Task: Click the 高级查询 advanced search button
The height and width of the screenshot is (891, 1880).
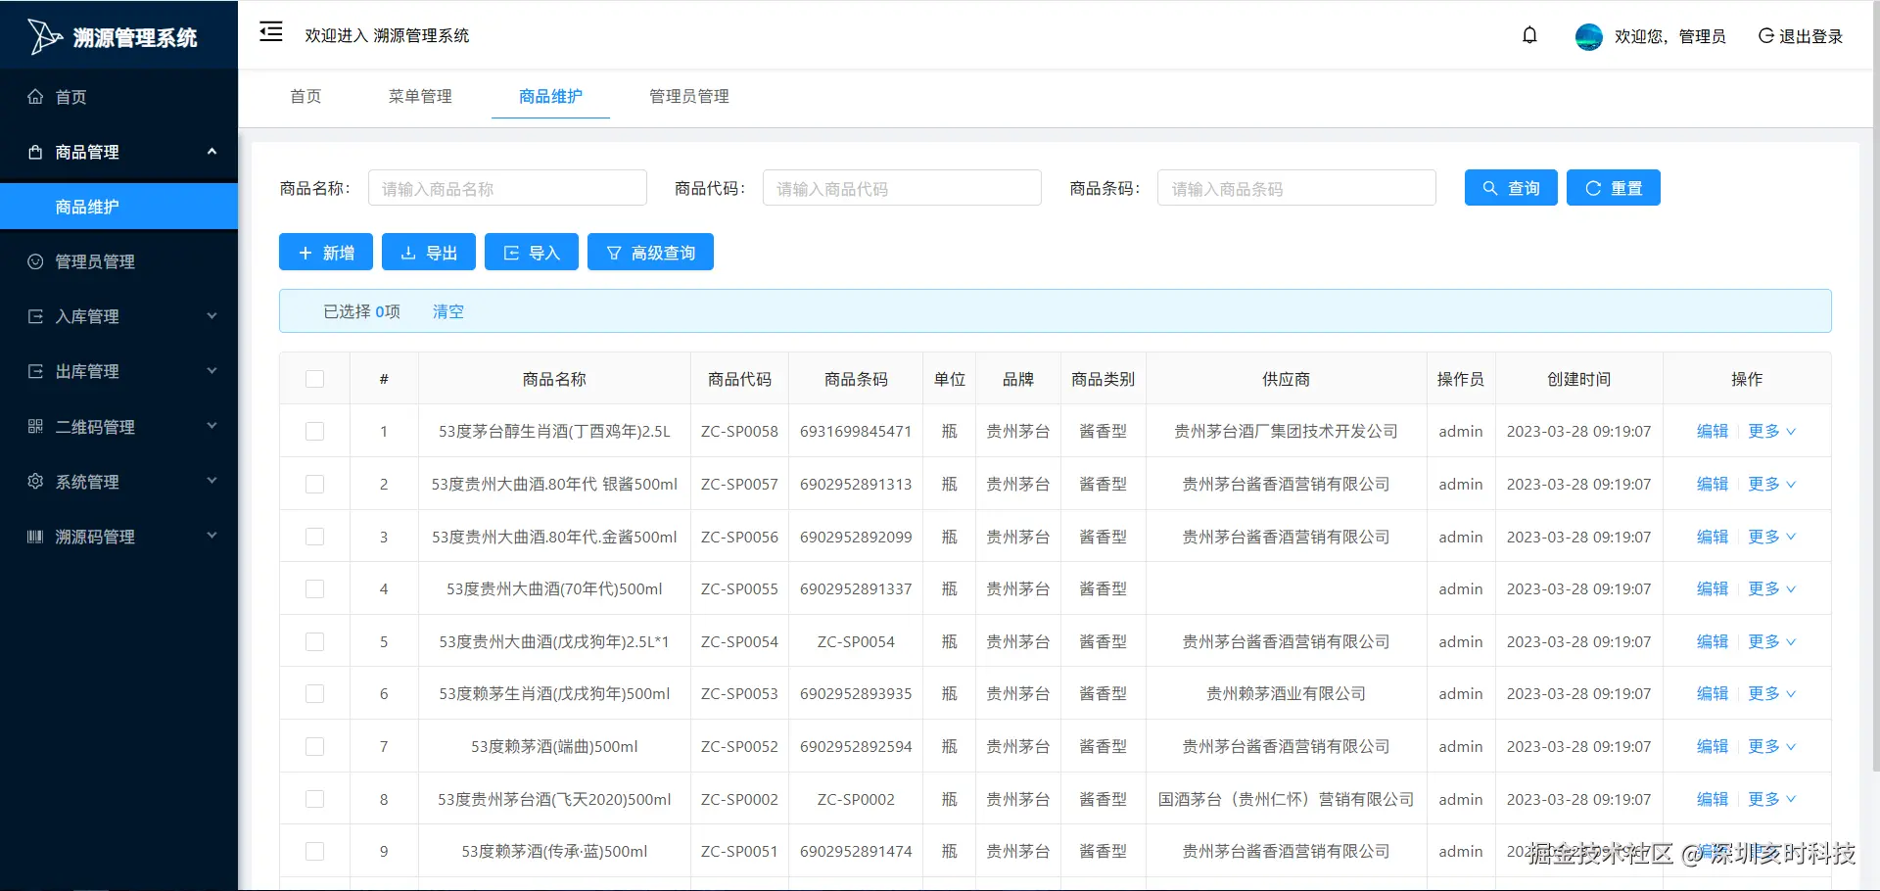Action: click(x=650, y=253)
